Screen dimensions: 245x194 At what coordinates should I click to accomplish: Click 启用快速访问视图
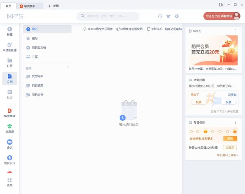pos(129,29)
